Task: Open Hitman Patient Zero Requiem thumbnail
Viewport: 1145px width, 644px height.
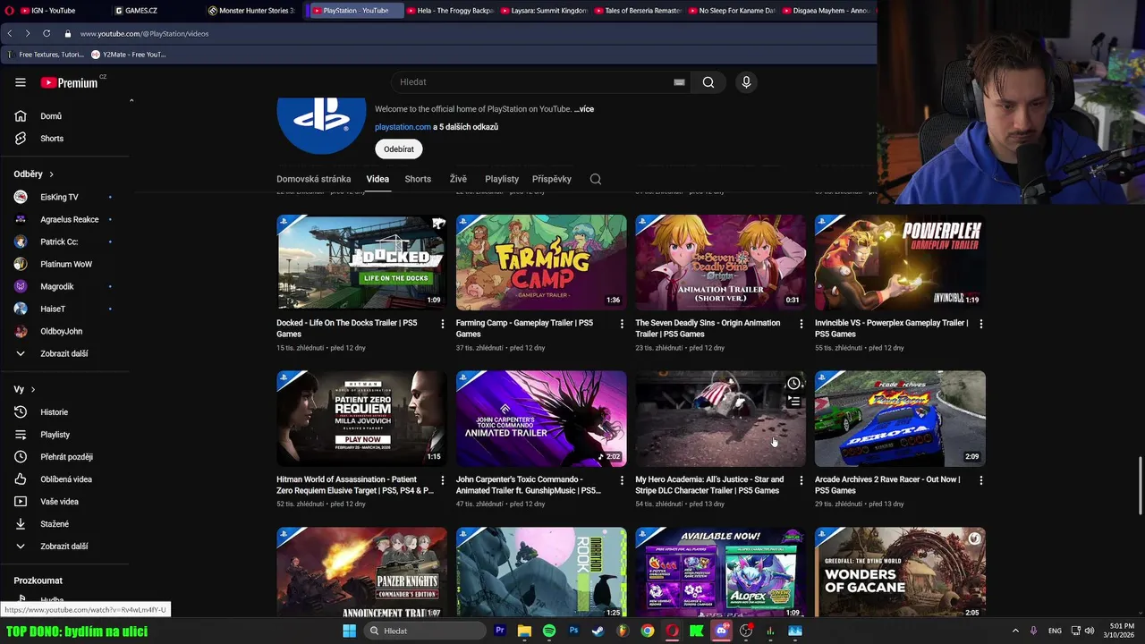Action: pyautogui.click(x=361, y=419)
